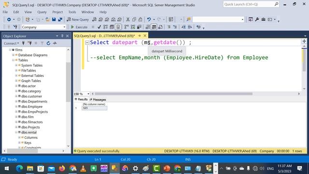Click the Navigate Backward arrow icon
Viewport: 309px width, 174px height.
click(x=9, y=19)
